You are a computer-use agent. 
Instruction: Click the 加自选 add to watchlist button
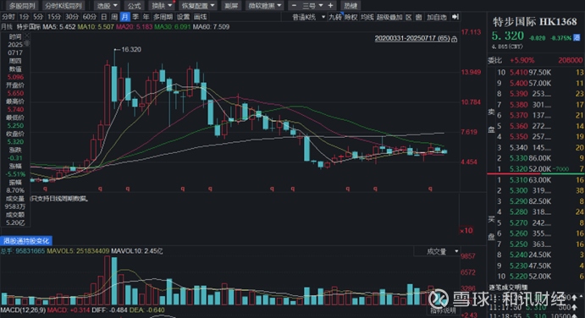(x=436, y=17)
